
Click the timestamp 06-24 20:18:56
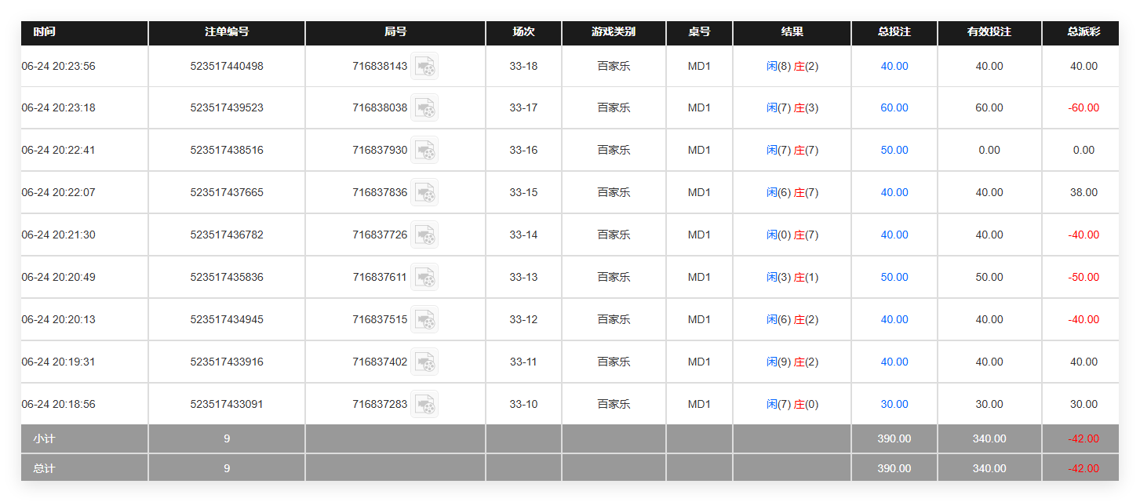coord(59,404)
